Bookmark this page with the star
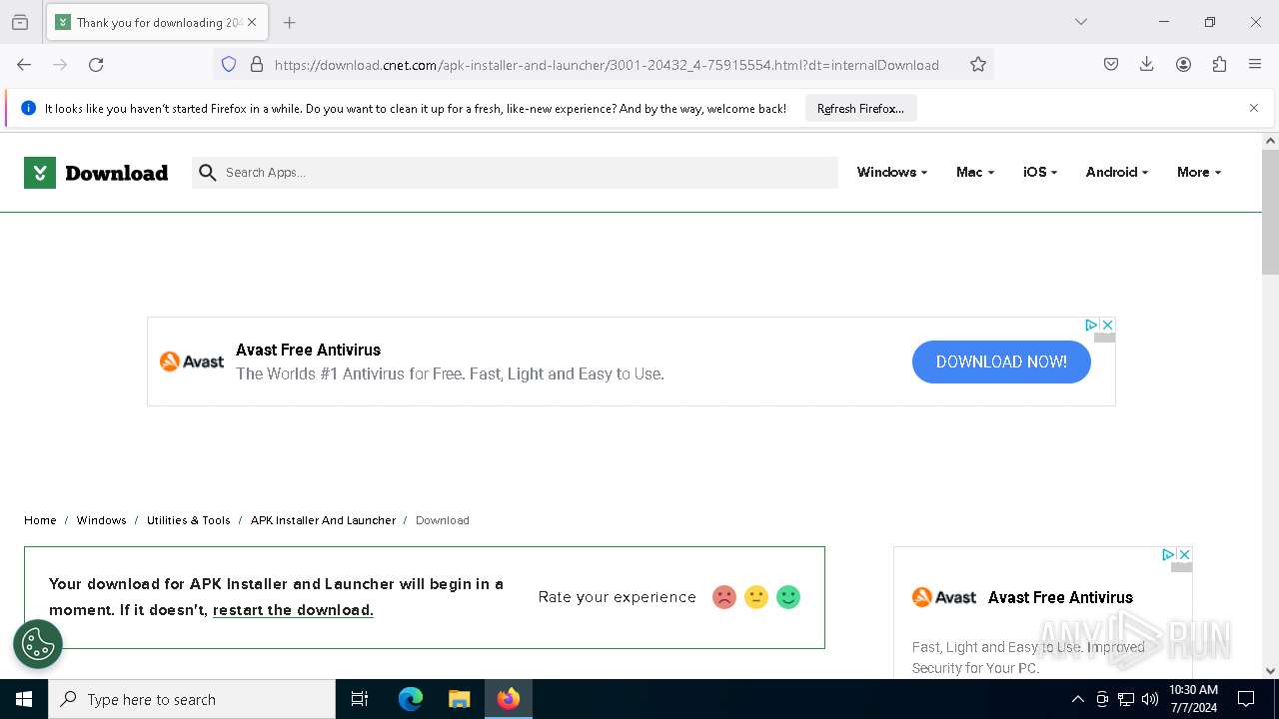The image size is (1279, 719). 978,64
